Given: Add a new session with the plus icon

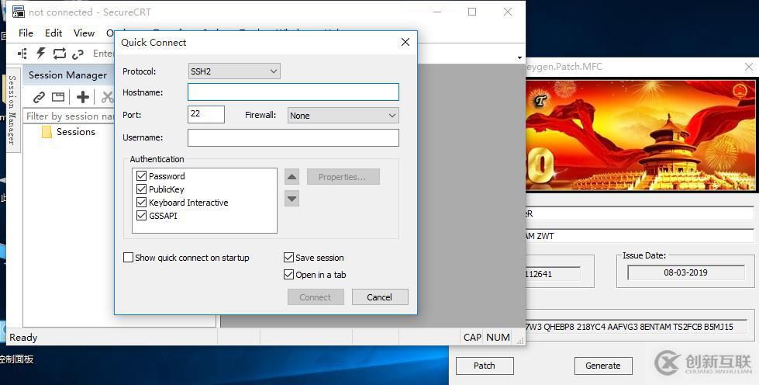Looking at the screenshot, I should pos(83,97).
